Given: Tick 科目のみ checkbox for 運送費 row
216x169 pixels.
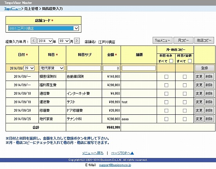Looking at the screenshot, I should pyautogui.click(x=167, y=102).
